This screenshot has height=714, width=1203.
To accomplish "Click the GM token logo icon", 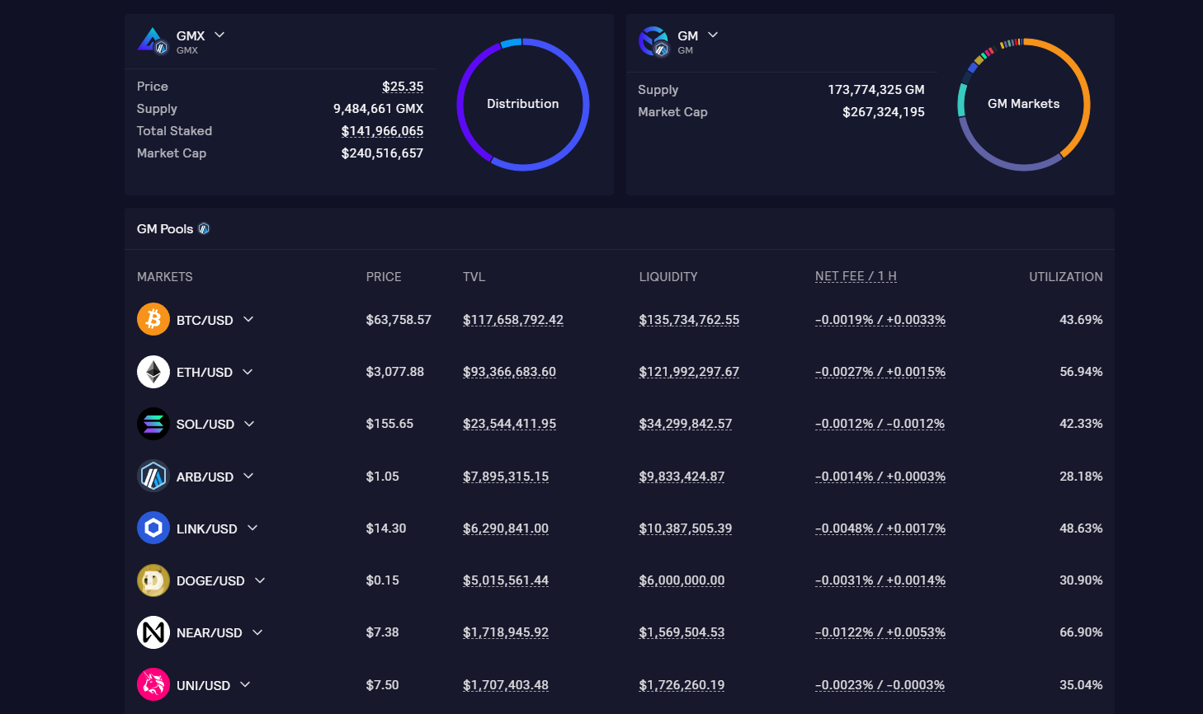I will [x=653, y=41].
